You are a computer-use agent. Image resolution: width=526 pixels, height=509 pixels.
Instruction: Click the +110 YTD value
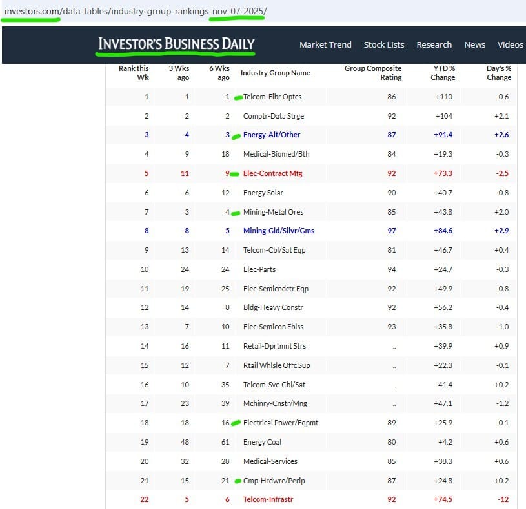coord(444,97)
